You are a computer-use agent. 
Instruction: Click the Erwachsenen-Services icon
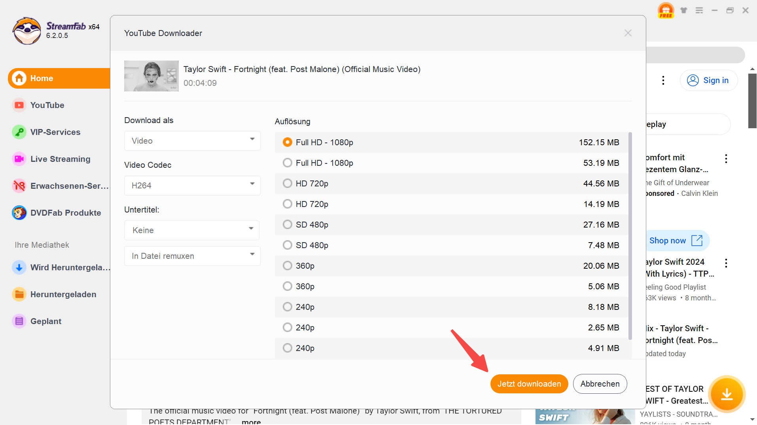(19, 186)
